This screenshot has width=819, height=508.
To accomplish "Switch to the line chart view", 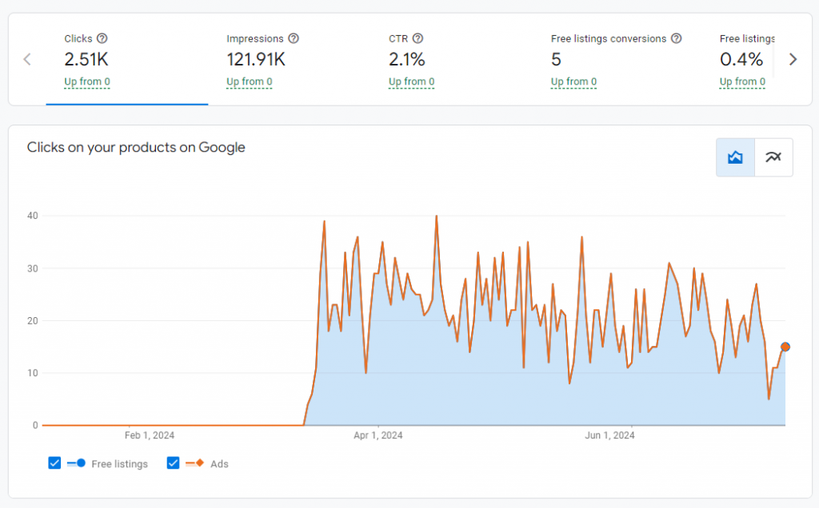I will click(x=773, y=157).
